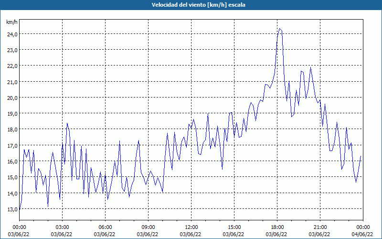Click the '17,0' y-axis label

[12, 146]
